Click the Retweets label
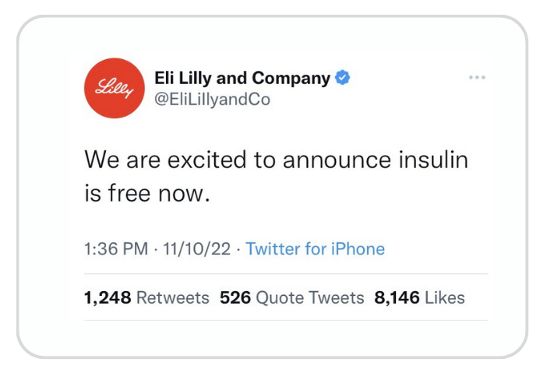 point(173,298)
